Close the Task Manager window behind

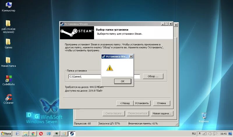pos(176,25)
